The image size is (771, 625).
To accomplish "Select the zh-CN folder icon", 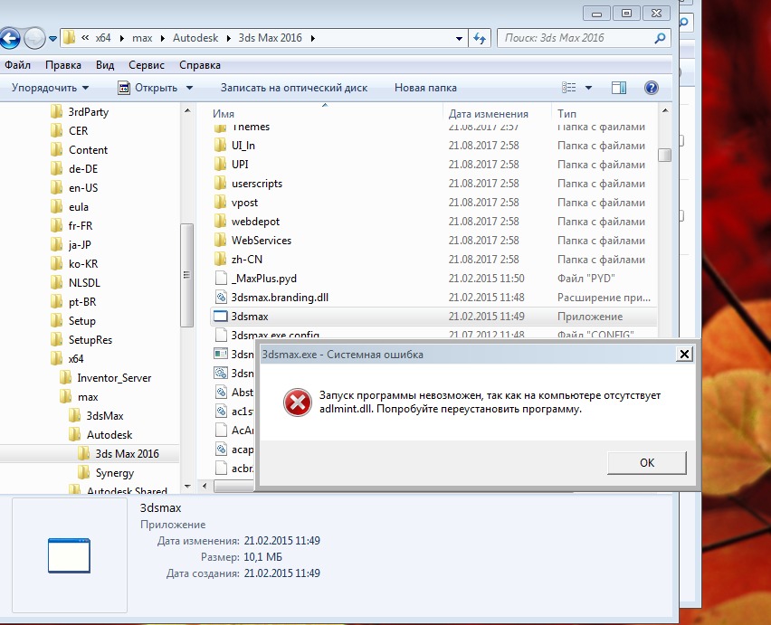I will pyautogui.click(x=220, y=259).
